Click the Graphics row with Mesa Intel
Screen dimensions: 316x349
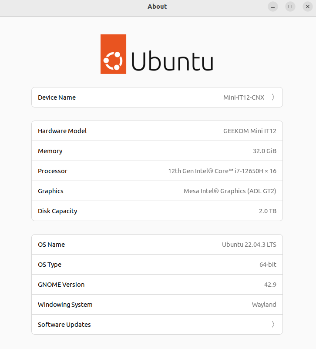click(x=157, y=191)
